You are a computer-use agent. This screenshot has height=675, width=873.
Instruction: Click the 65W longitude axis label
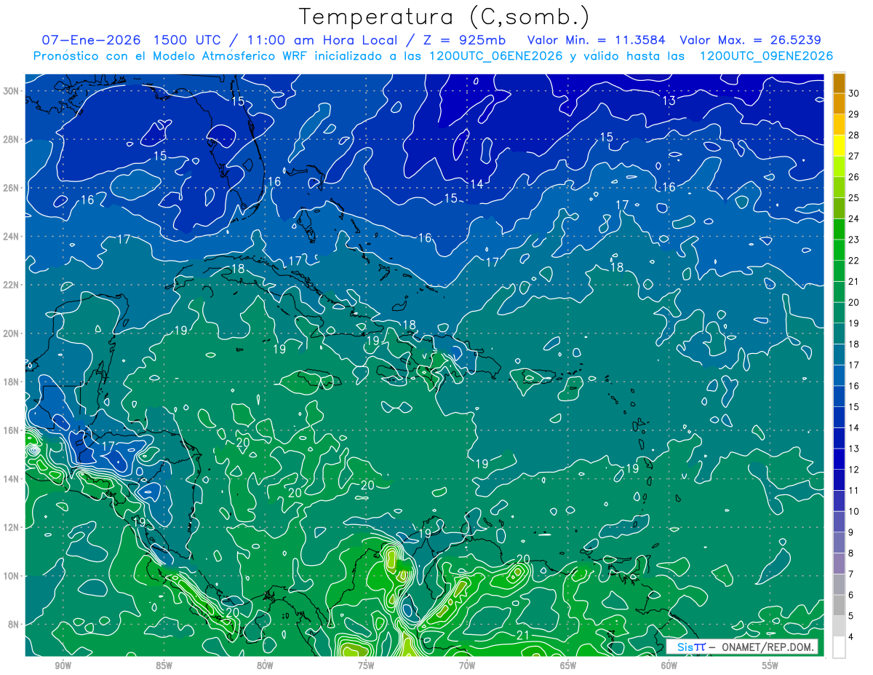tap(568, 665)
